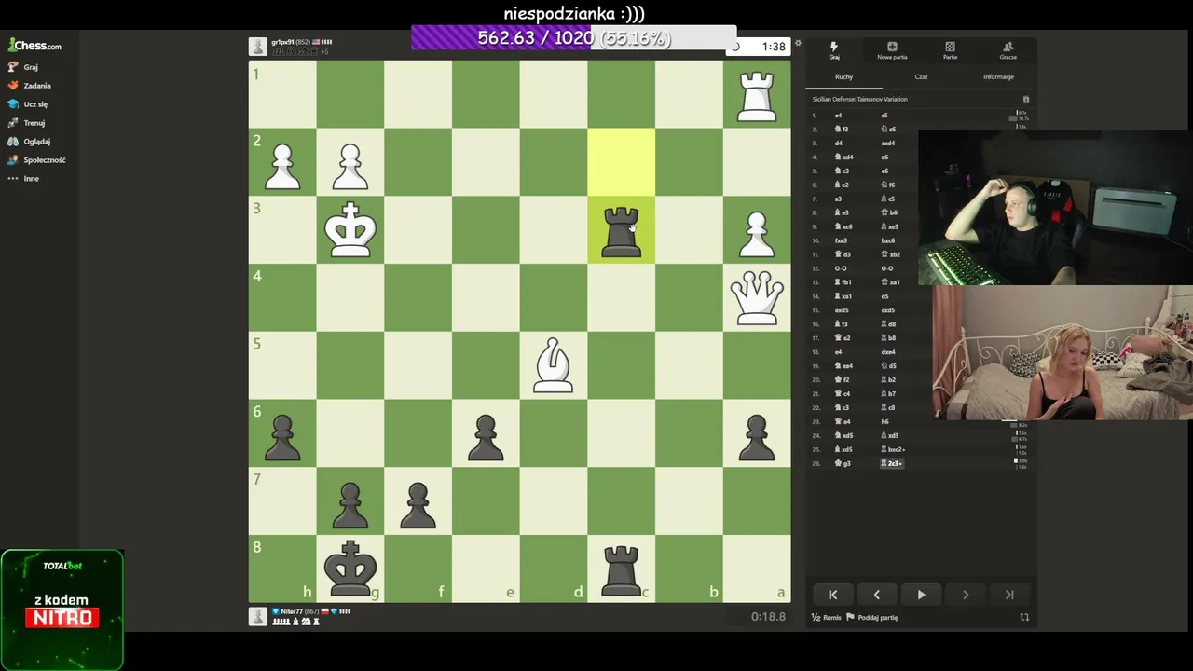Click the TOTALbet Nitro banner
This screenshot has width=1193, height=671.
(x=62, y=609)
